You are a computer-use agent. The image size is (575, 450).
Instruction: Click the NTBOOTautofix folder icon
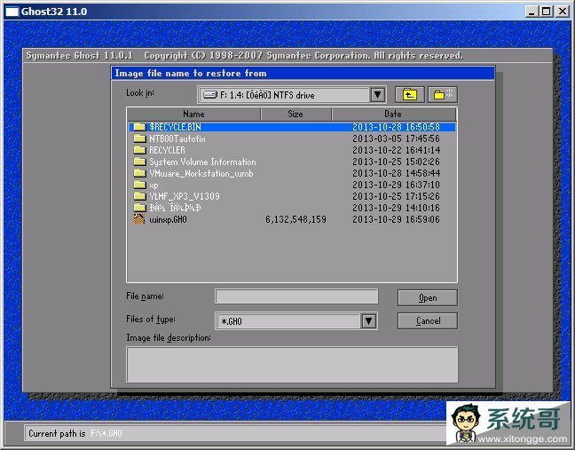139,138
